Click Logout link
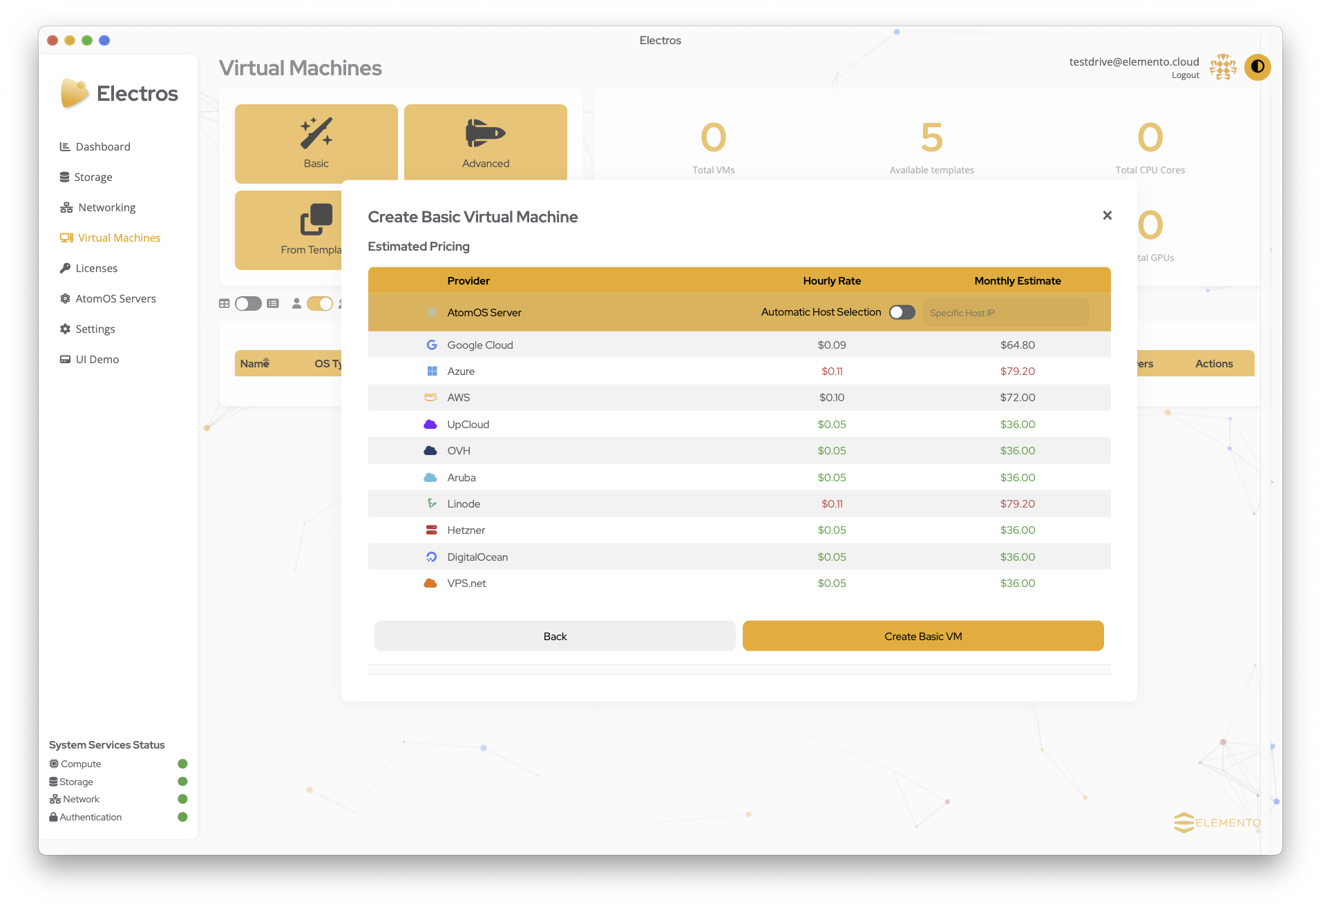This screenshot has width=1321, height=906. coord(1185,75)
